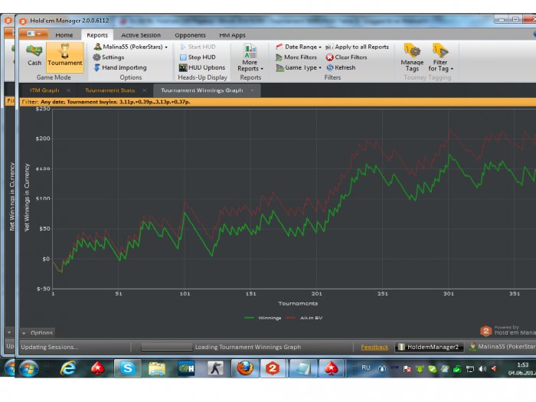This screenshot has height=402, width=536.
Task: Click the loading progress bar
Action: [166, 347]
